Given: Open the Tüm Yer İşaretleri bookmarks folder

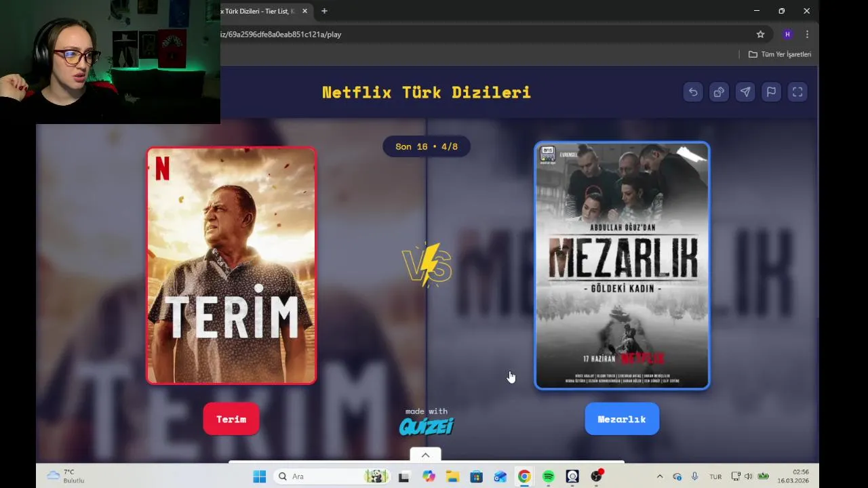Looking at the screenshot, I should [x=780, y=54].
